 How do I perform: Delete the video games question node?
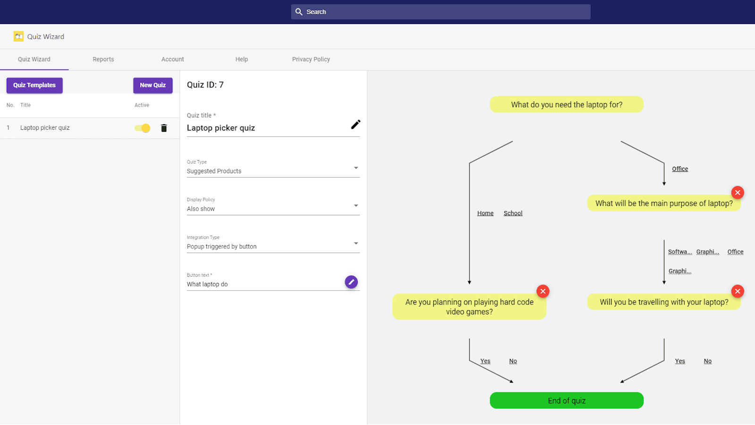(543, 291)
